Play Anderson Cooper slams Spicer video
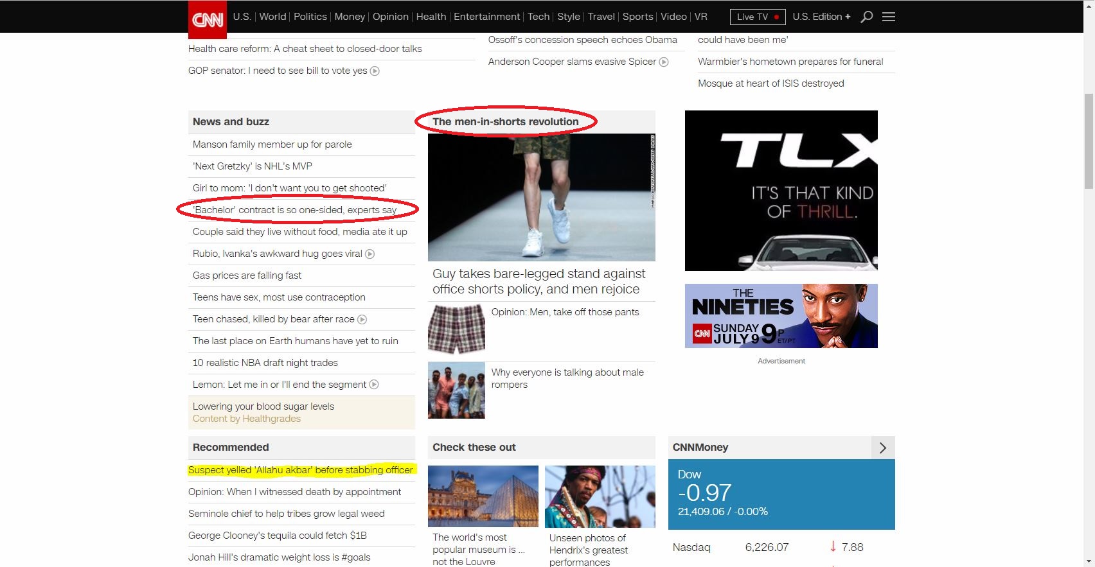Screen dimensions: 1095x567 pos(664,62)
